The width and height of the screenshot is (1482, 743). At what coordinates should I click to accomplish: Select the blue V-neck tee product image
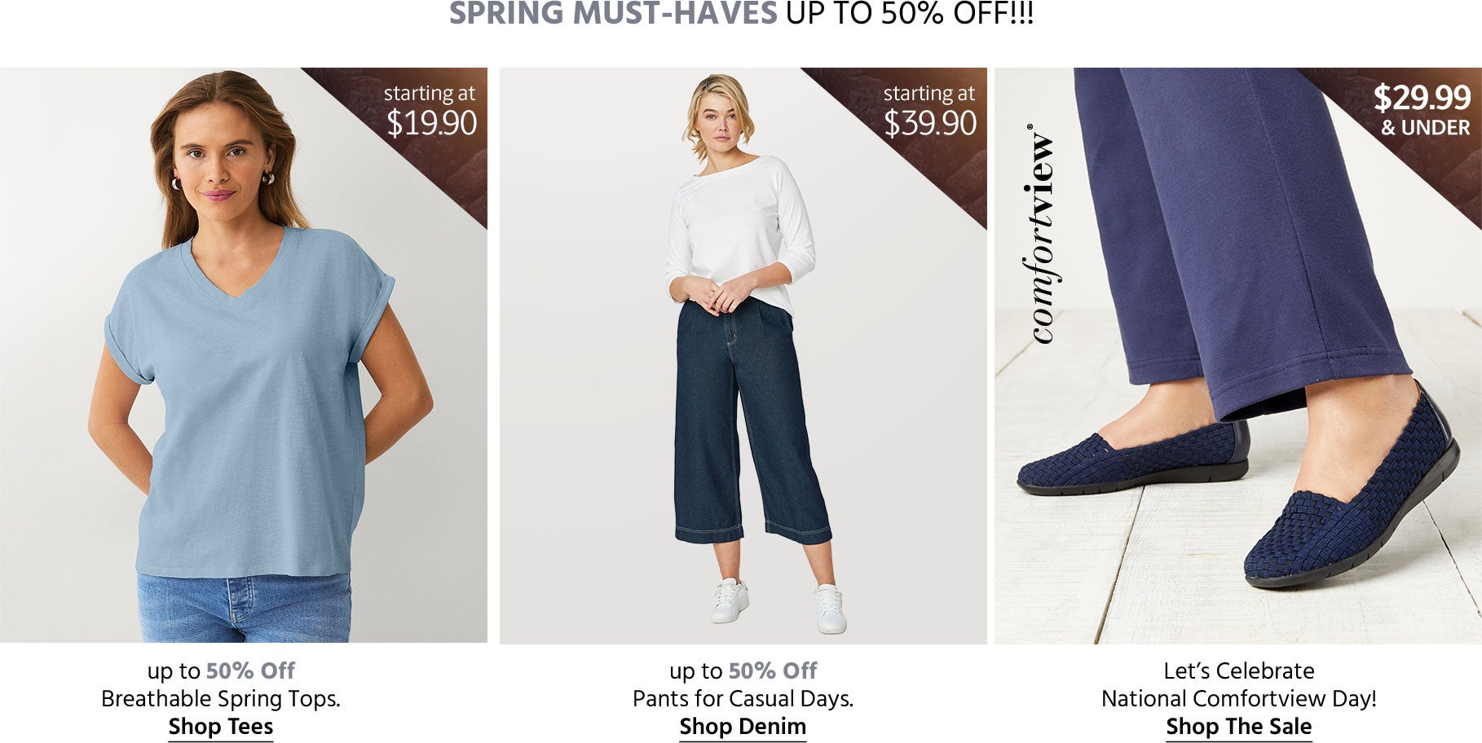[x=244, y=355]
